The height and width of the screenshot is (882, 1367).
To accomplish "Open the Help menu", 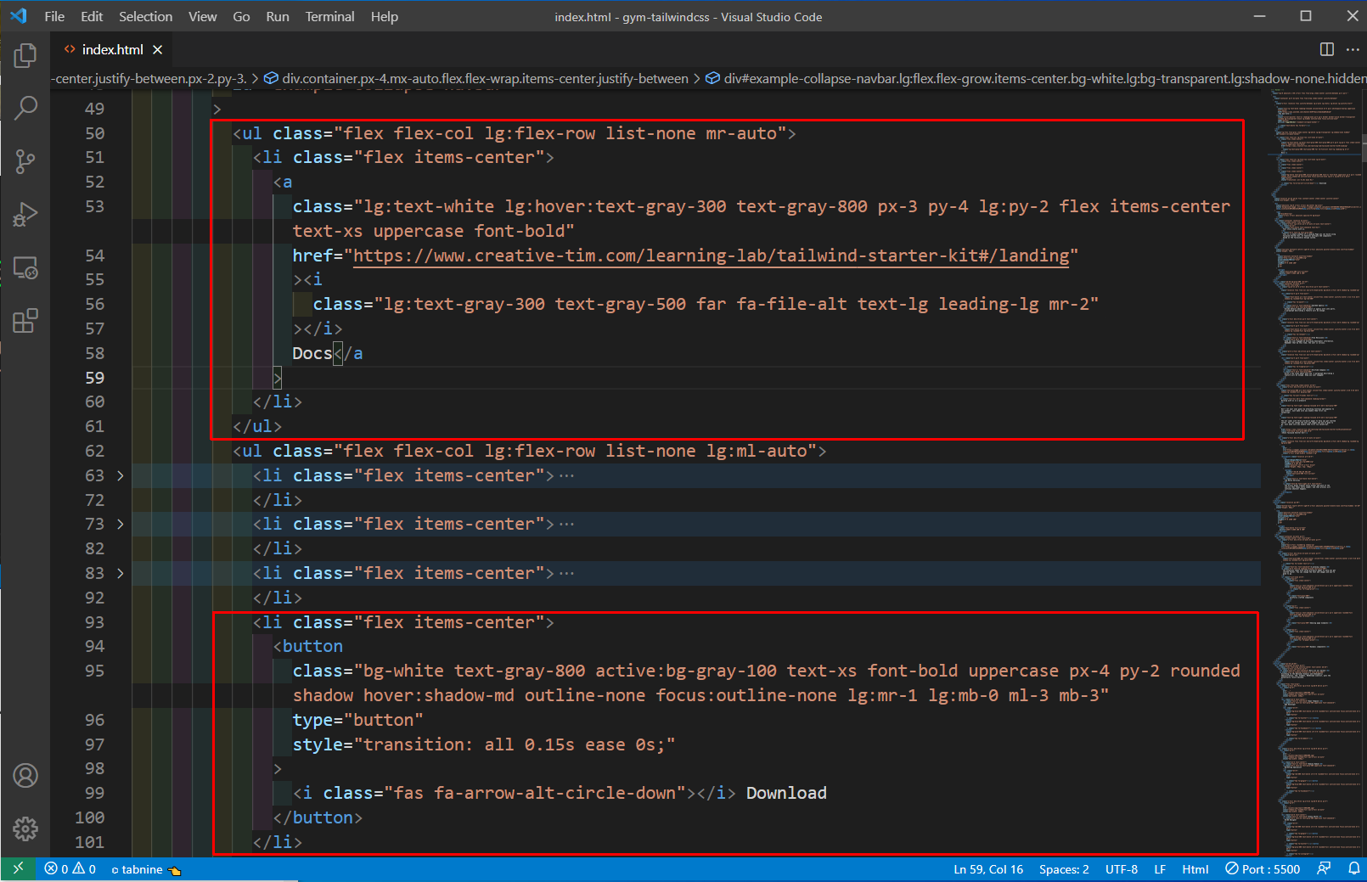I will (384, 16).
